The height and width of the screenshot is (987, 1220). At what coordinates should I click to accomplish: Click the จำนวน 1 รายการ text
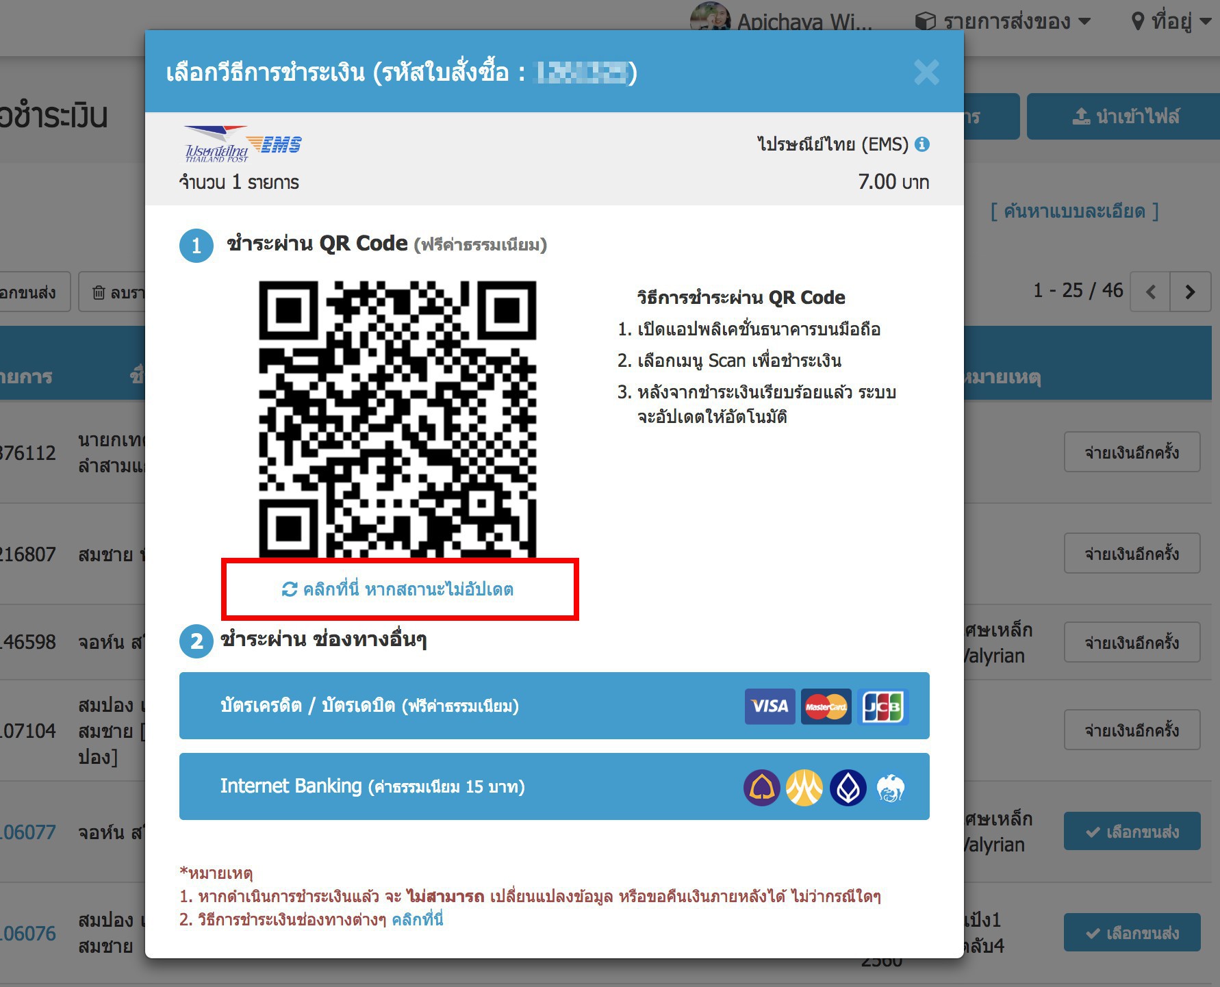click(239, 182)
